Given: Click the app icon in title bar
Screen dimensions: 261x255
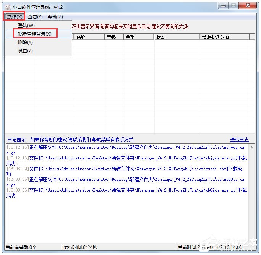Looking at the screenshot, I should click(8, 7).
